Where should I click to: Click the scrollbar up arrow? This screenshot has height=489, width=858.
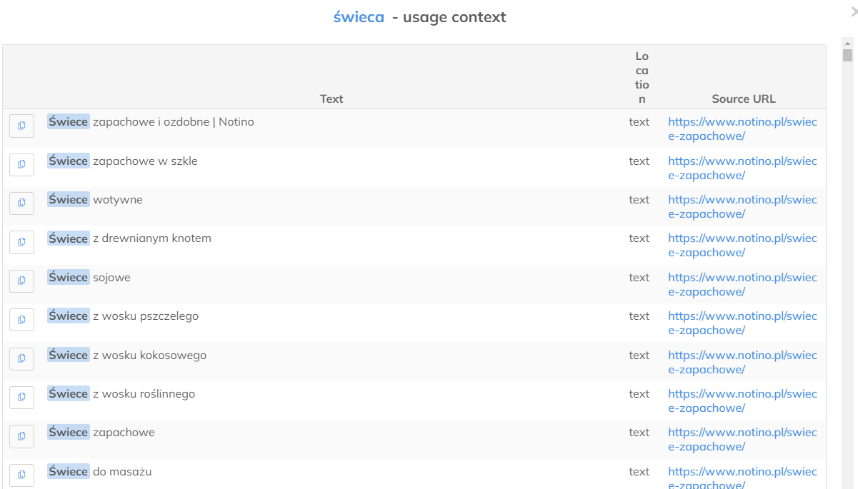(847, 43)
